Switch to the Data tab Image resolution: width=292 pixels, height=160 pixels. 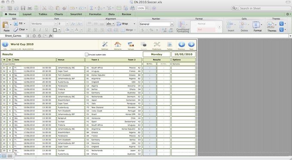[112, 14]
